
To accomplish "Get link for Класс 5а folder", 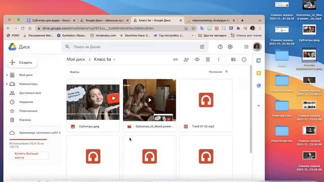I will [x=176, y=60].
